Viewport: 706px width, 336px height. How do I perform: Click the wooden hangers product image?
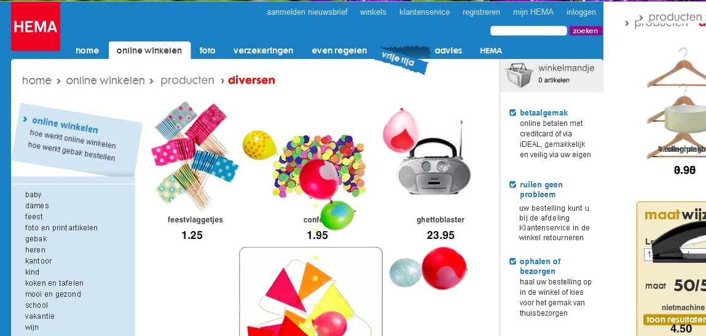676,104
